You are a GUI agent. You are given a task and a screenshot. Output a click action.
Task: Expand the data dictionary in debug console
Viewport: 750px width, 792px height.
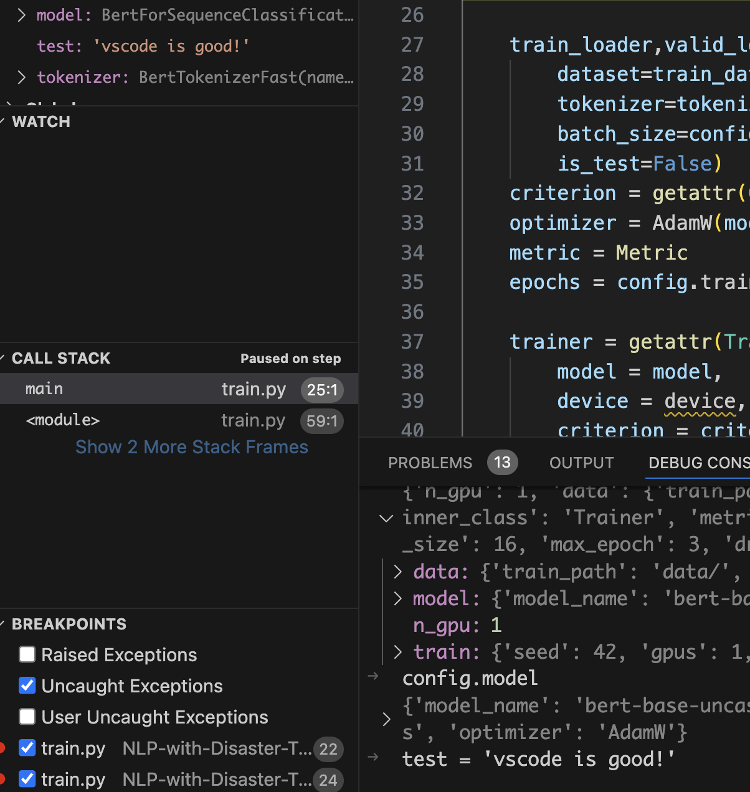point(398,571)
